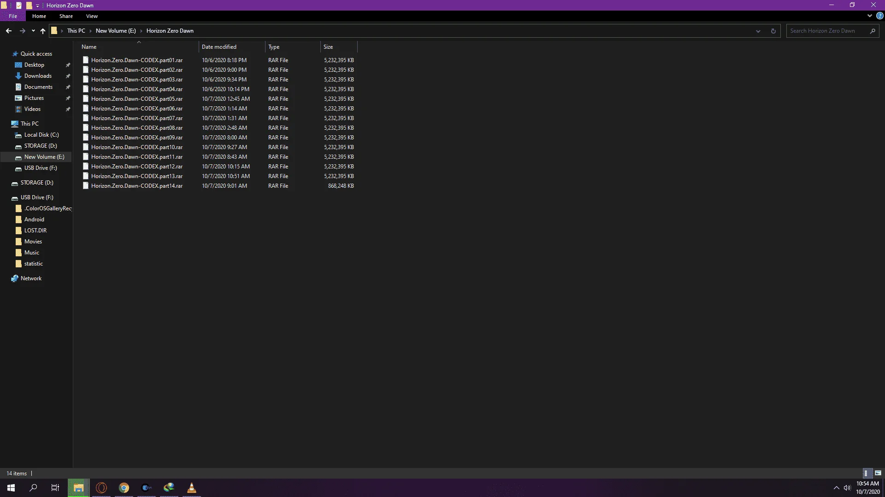Open Customize Quick Access Toolbar dropdown
Image resolution: width=885 pixels, height=497 pixels.
click(x=38, y=6)
